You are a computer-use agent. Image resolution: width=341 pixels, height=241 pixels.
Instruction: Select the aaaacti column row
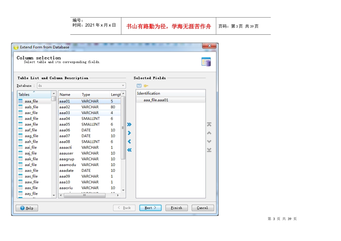pos(90,147)
